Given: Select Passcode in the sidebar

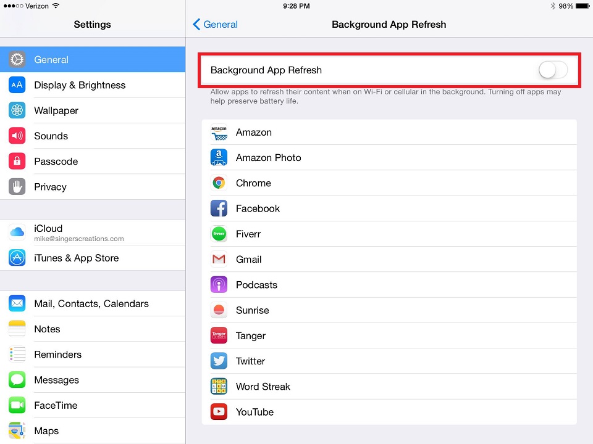Looking at the screenshot, I should [93, 161].
